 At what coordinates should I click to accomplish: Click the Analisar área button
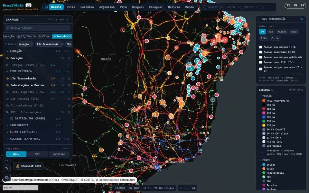point(29,166)
